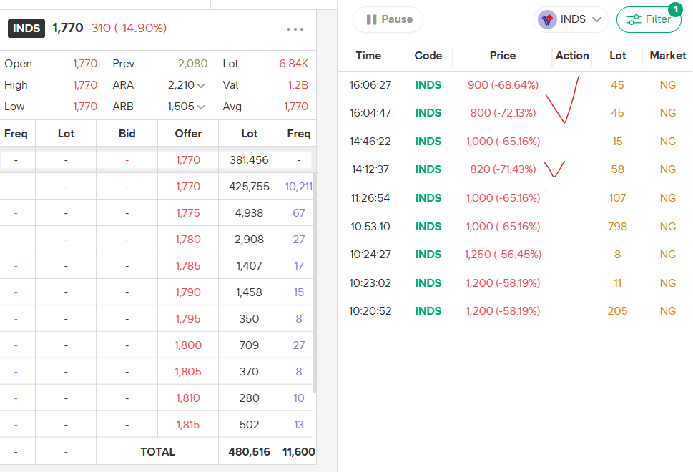Click the Time column header
This screenshot has height=472, width=693.
click(368, 56)
